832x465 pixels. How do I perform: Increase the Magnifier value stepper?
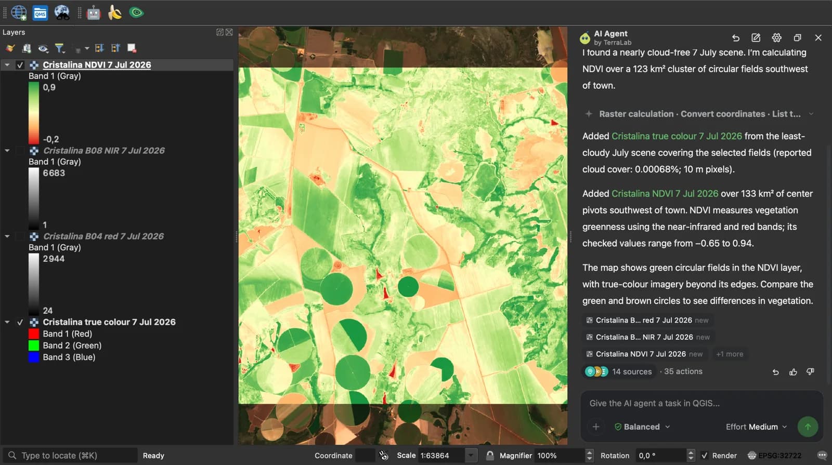589,453
